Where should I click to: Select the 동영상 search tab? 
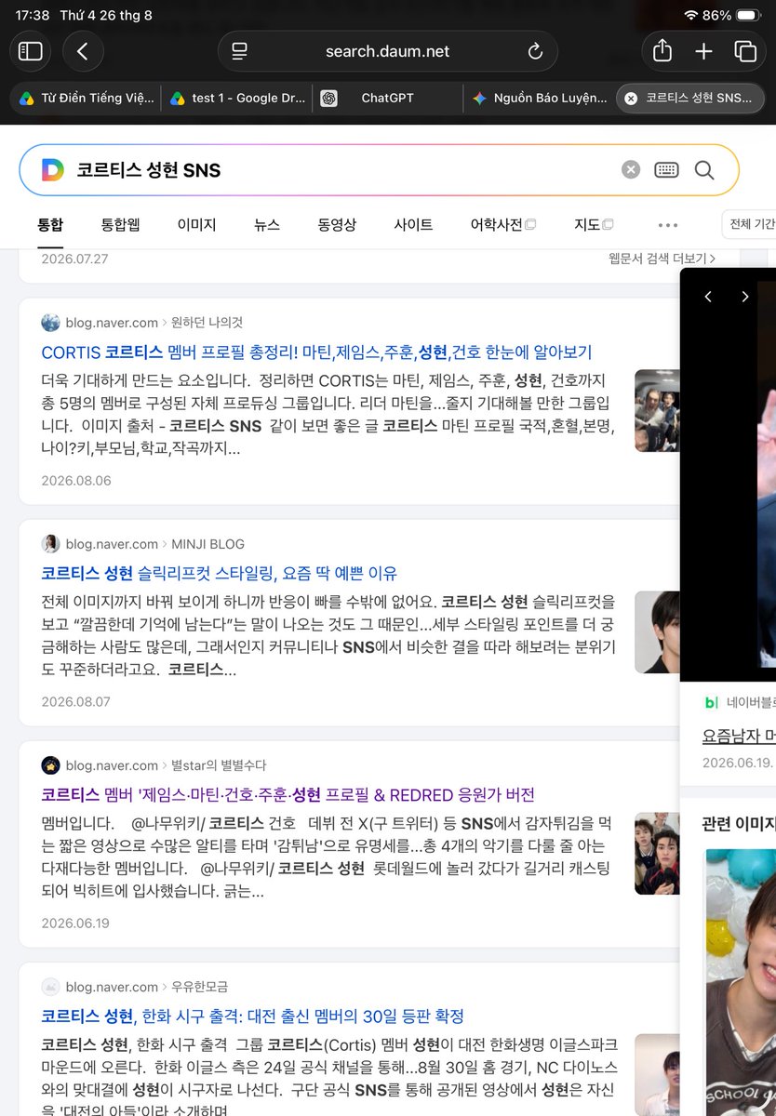click(337, 224)
